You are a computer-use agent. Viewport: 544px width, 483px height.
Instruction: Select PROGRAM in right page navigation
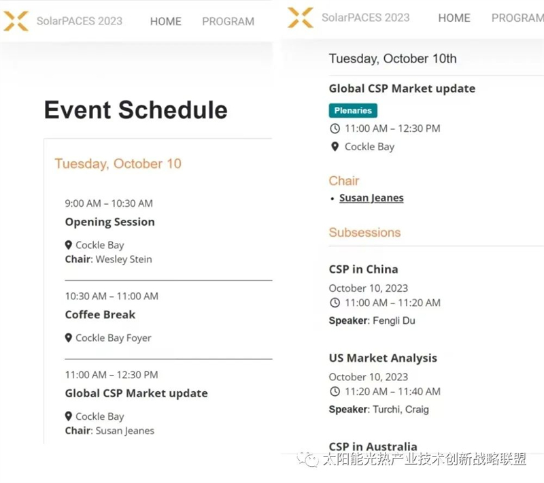click(517, 18)
